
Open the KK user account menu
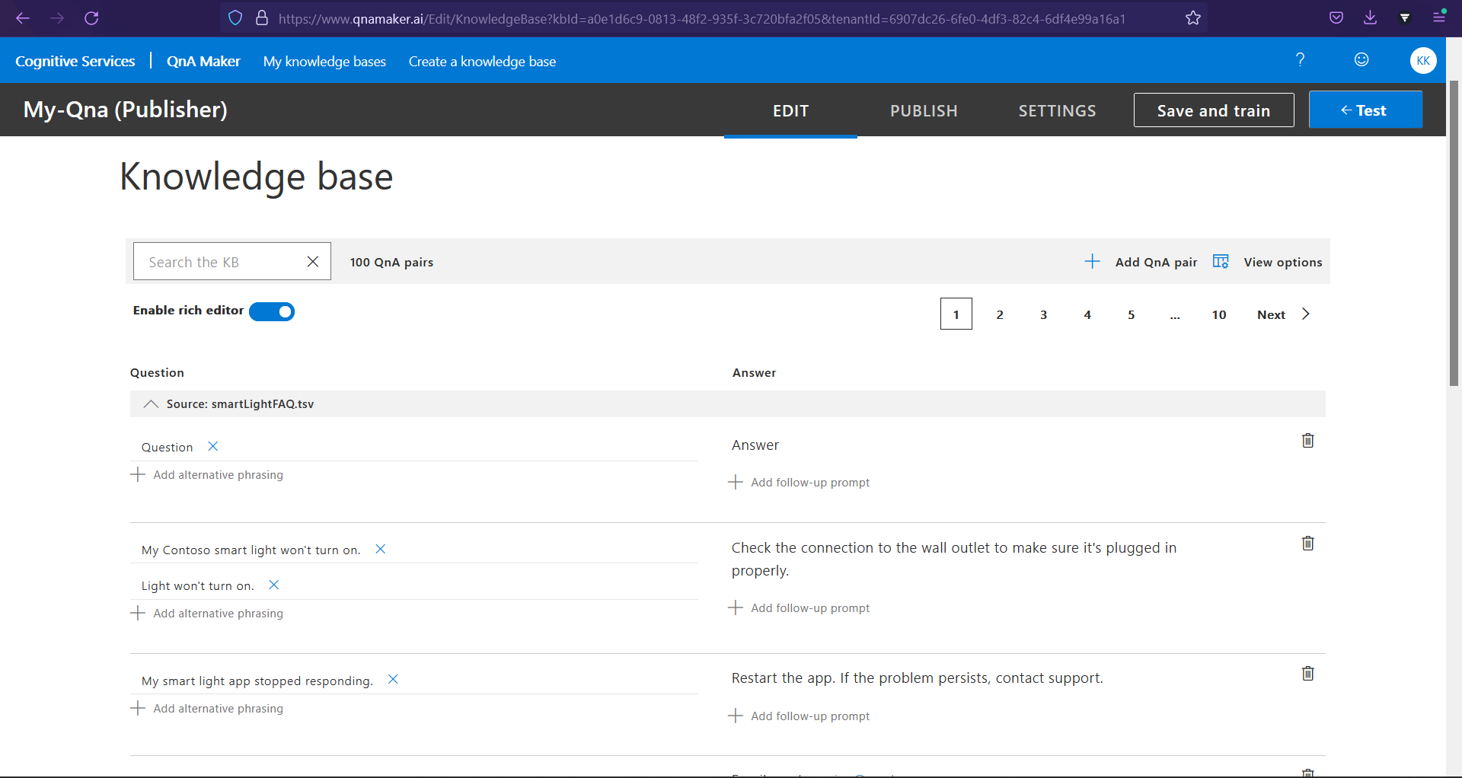(1423, 60)
